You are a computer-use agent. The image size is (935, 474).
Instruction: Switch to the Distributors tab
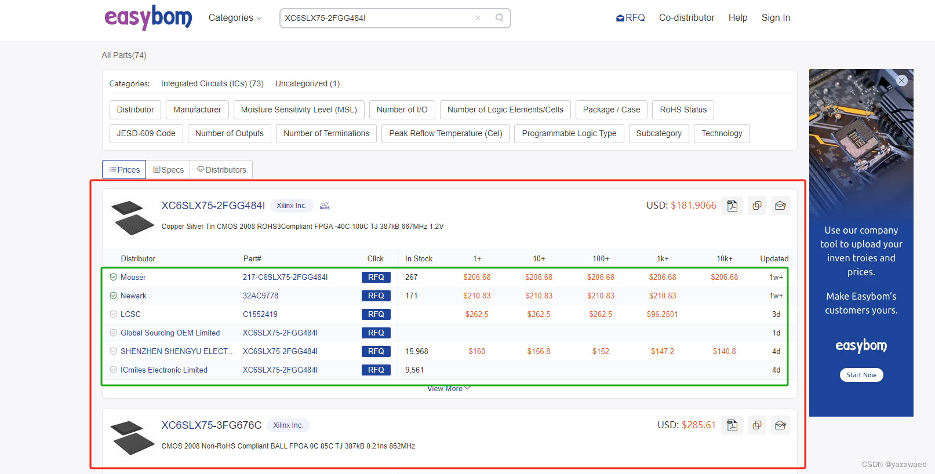pyautogui.click(x=221, y=170)
